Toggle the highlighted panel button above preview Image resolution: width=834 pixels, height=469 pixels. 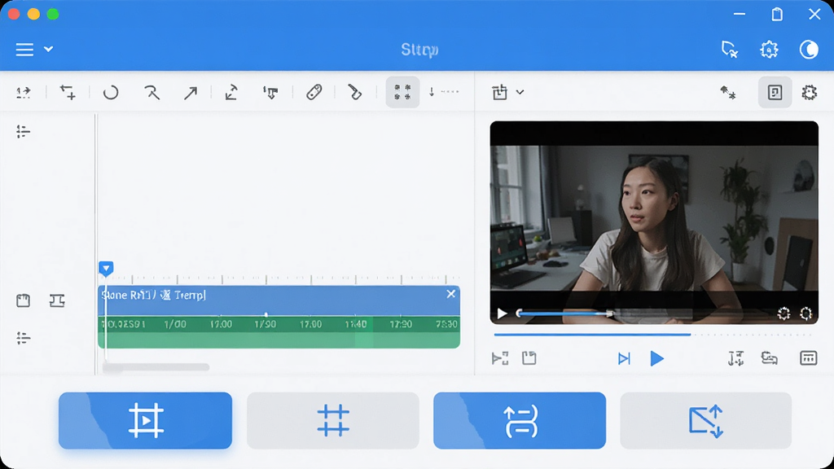[775, 92]
